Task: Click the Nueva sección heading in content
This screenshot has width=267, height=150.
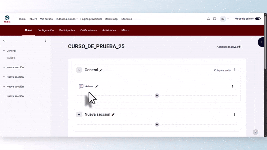Action: 97,114
